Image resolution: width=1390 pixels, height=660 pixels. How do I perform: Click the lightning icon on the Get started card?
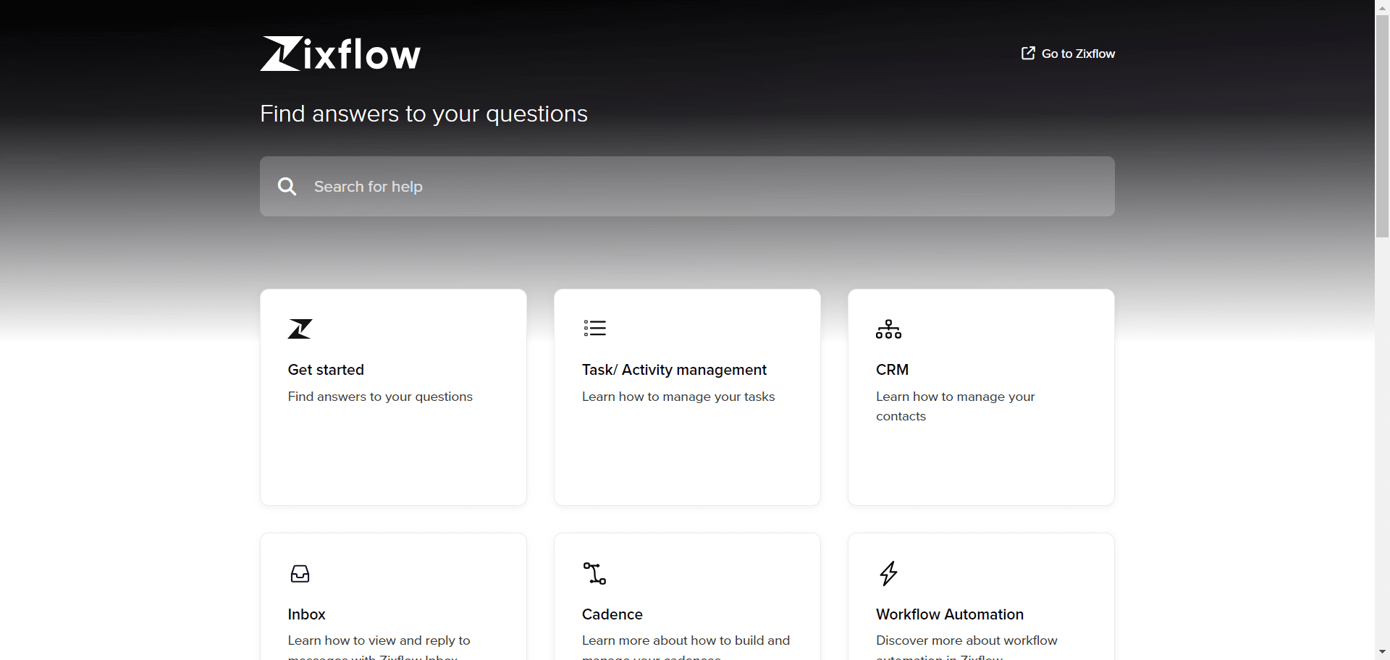[x=300, y=329]
